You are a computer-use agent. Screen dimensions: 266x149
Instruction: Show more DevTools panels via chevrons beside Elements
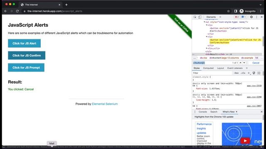220,17
